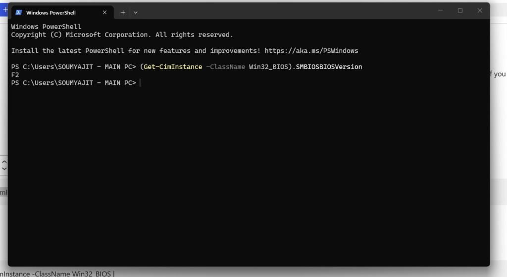Click the blue plus button behind the window
This screenshot has width=507, height=277.
4,10
